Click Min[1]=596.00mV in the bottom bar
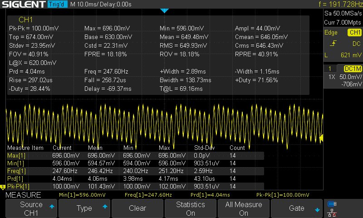Image resolution: width=363 pixels, height=218 pixels. tap(82, 195)
